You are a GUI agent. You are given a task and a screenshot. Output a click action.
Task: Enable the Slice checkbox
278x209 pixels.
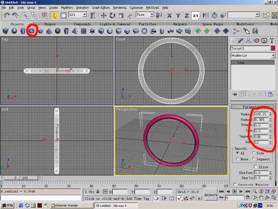[x=255, y=167]
